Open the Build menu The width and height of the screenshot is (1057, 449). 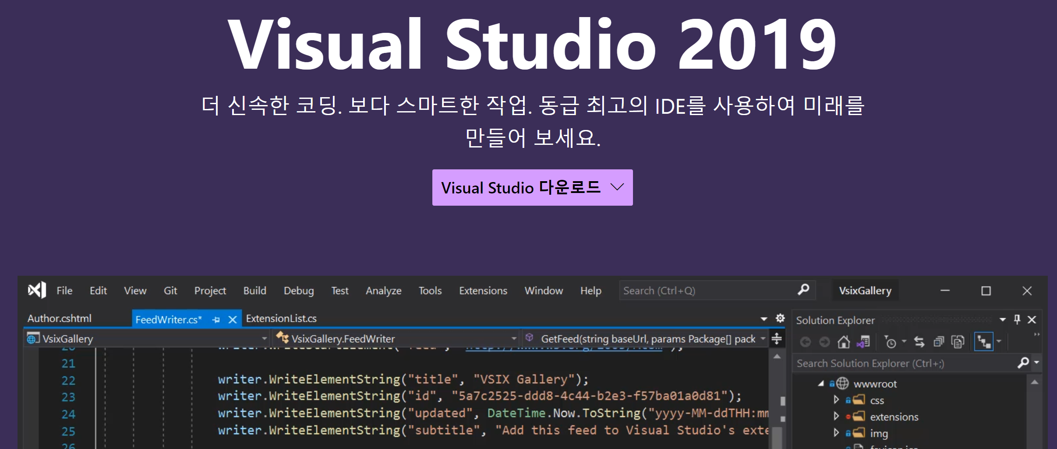[255, 291]
